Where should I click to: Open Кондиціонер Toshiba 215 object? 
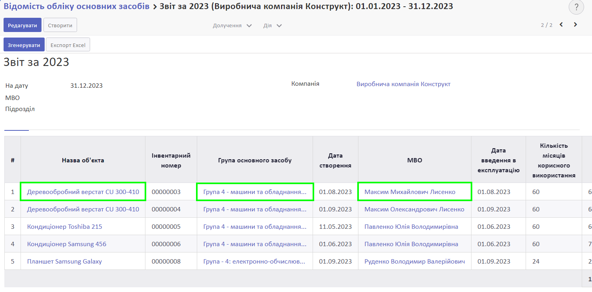[64, 227]
